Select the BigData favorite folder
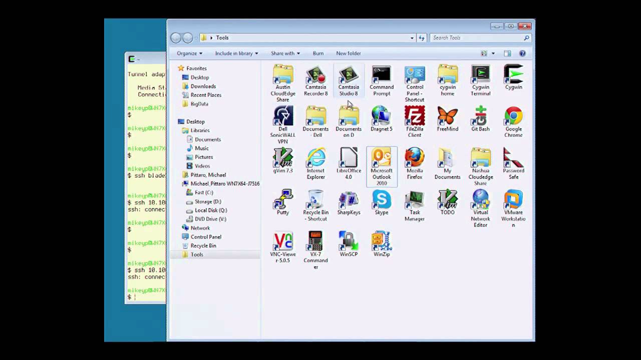The height and width of the screenshot is (360, 641). [199, 104]
